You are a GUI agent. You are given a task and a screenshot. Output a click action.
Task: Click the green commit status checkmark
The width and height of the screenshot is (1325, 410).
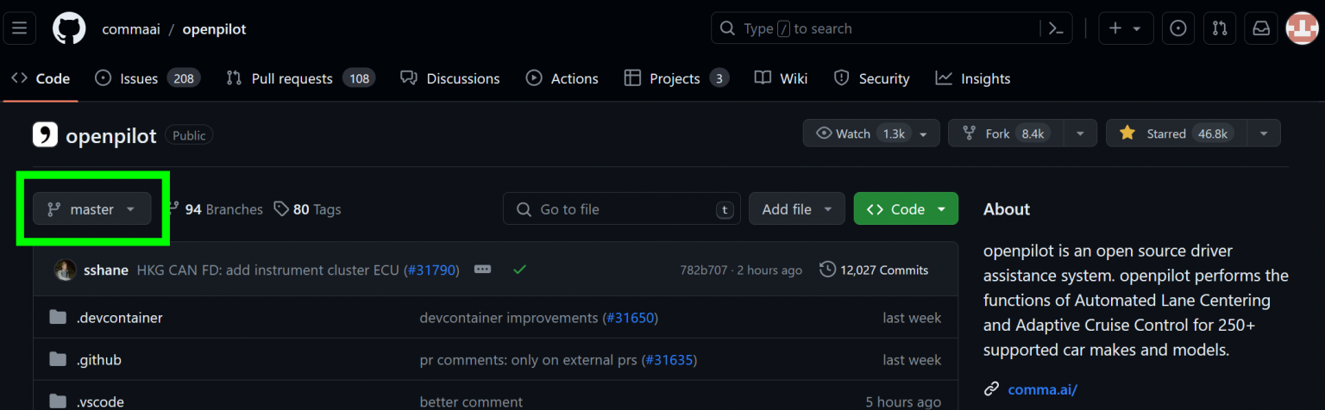point(519,270)
